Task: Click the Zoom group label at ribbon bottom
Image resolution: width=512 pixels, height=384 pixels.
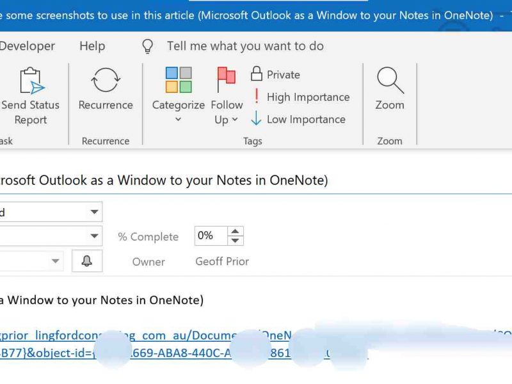Action: 390,141
